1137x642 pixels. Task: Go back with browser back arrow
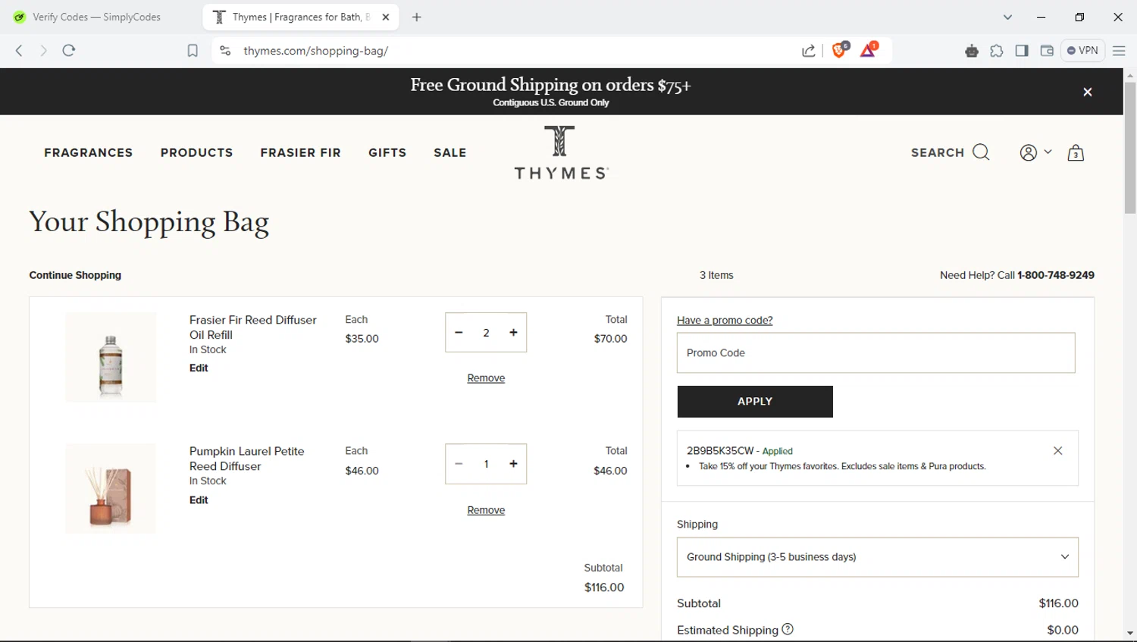point(19,51)
